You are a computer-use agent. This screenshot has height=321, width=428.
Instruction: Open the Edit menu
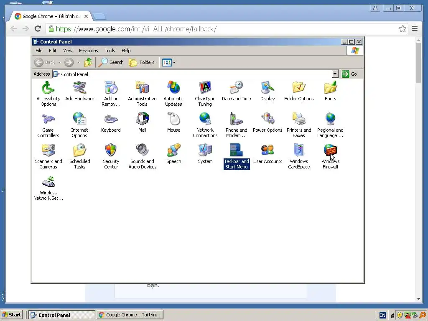tap(53, 51)
